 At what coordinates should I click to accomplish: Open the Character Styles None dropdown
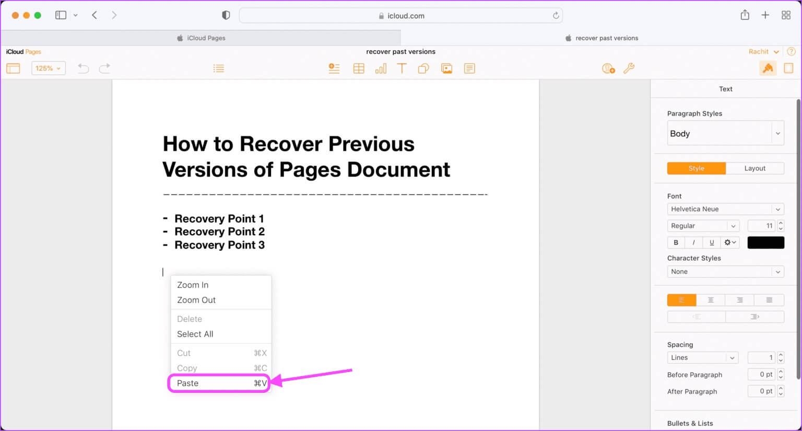pos(726,272)
